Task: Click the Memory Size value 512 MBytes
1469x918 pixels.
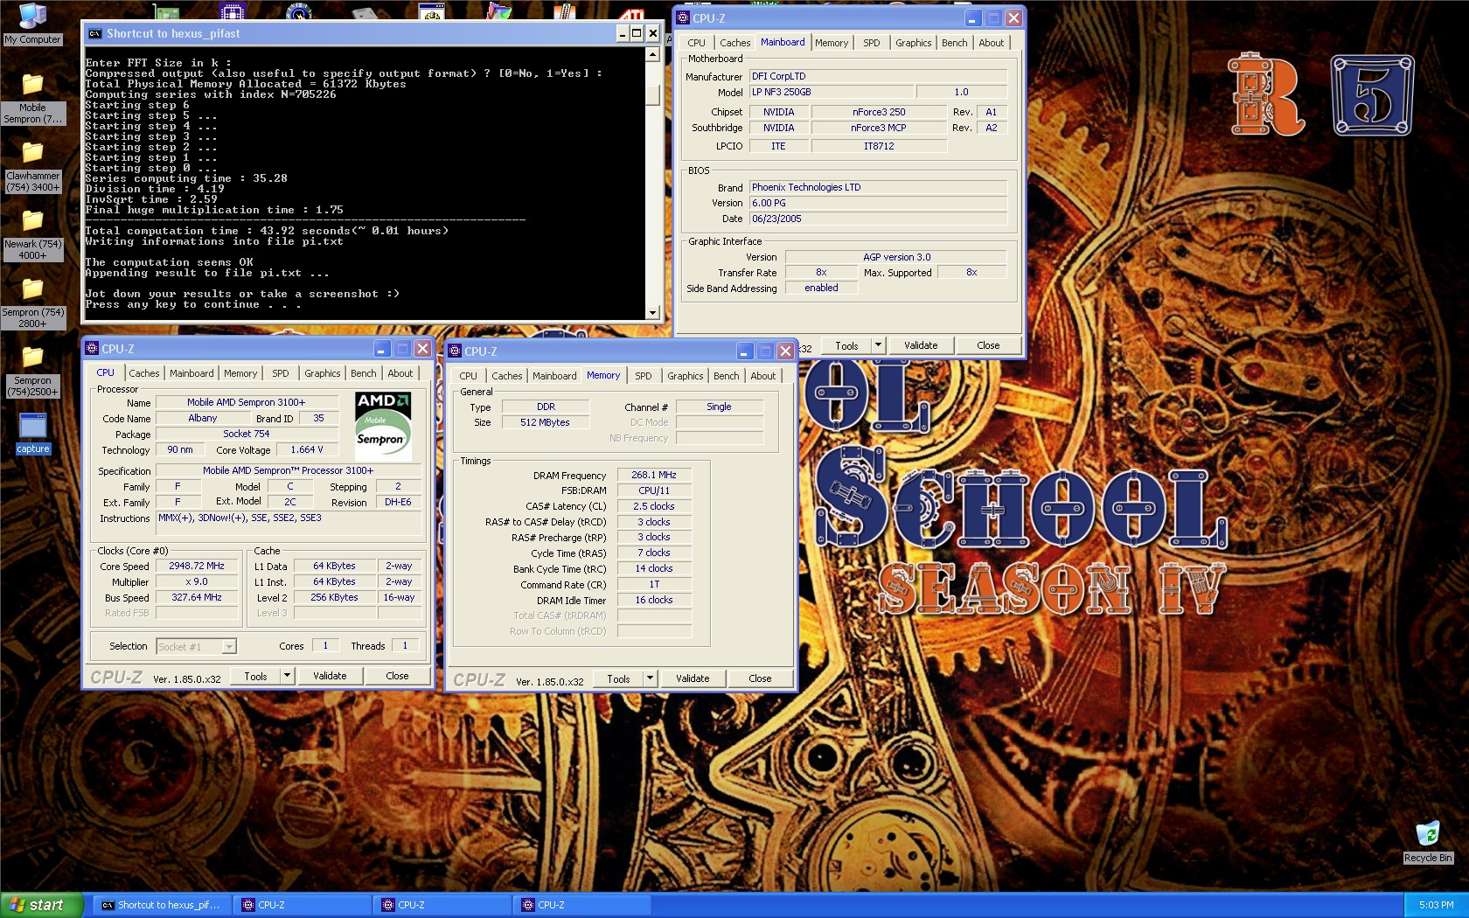Action: (x=545, y=422)
